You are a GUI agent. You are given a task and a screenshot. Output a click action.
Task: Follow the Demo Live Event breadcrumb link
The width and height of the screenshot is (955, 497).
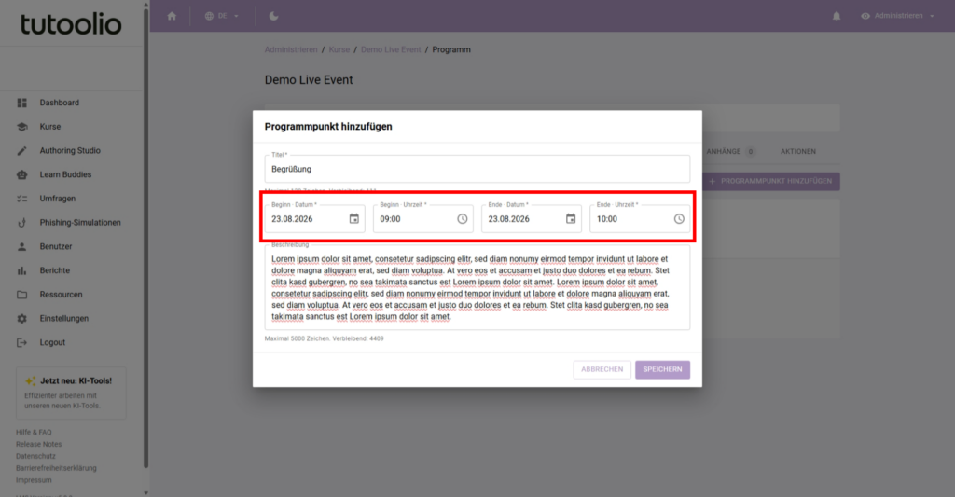[x=391, y=50]
